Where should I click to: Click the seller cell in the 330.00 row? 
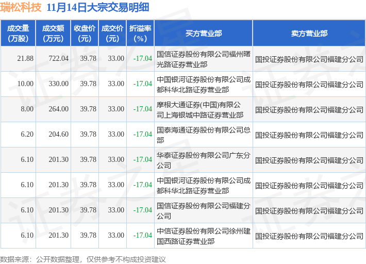click(x=309, y=85)
